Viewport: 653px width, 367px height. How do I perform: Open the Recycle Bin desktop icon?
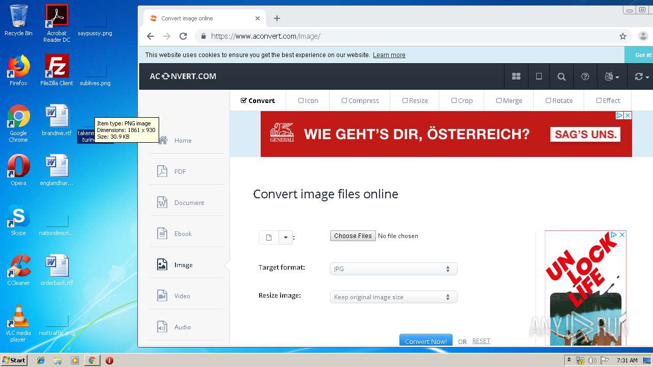click(18, 21)
